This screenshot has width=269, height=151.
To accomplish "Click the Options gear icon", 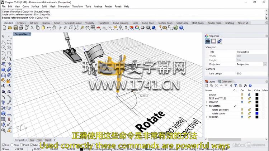I will (x=165, y=28).
